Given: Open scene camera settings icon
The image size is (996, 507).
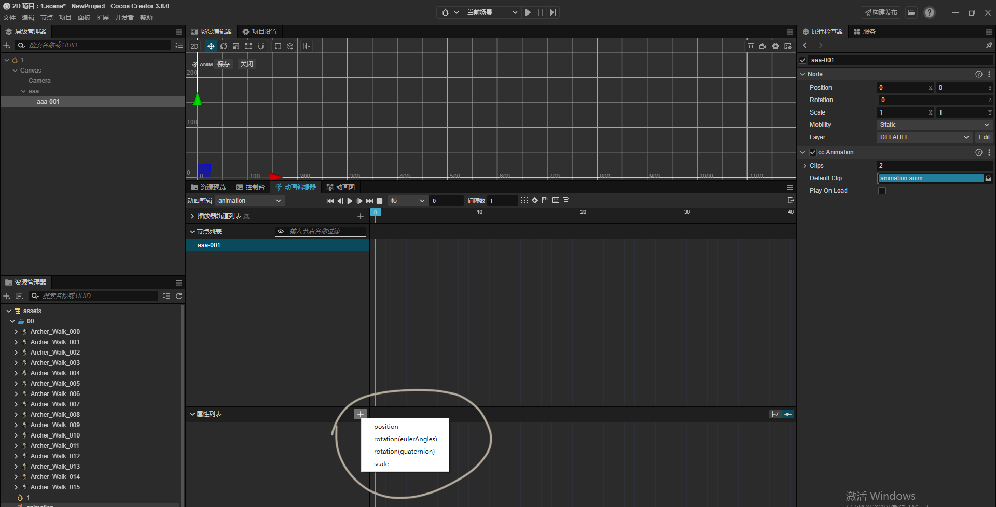Looking at the screenshot, I should pyautogui.click(x=763, y=46).
